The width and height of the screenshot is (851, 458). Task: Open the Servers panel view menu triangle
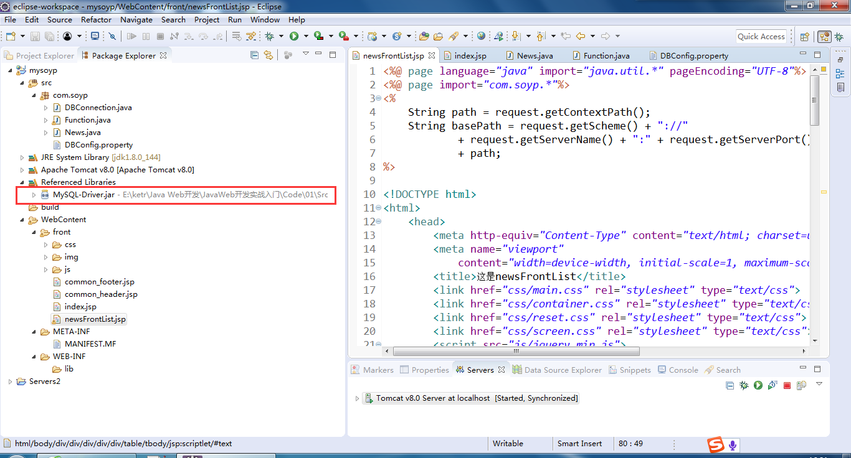click(819, 384)
